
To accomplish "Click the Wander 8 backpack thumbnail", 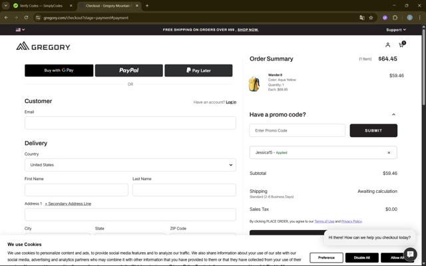I will click(254, 84).
